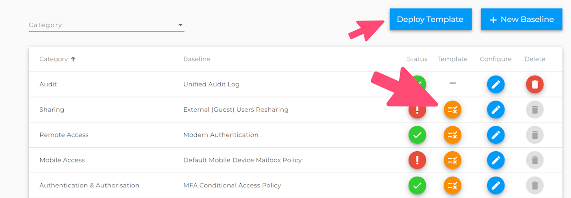
Task: Click template icon for MFA Conditional Access Policy
Action: coord(452,186)
